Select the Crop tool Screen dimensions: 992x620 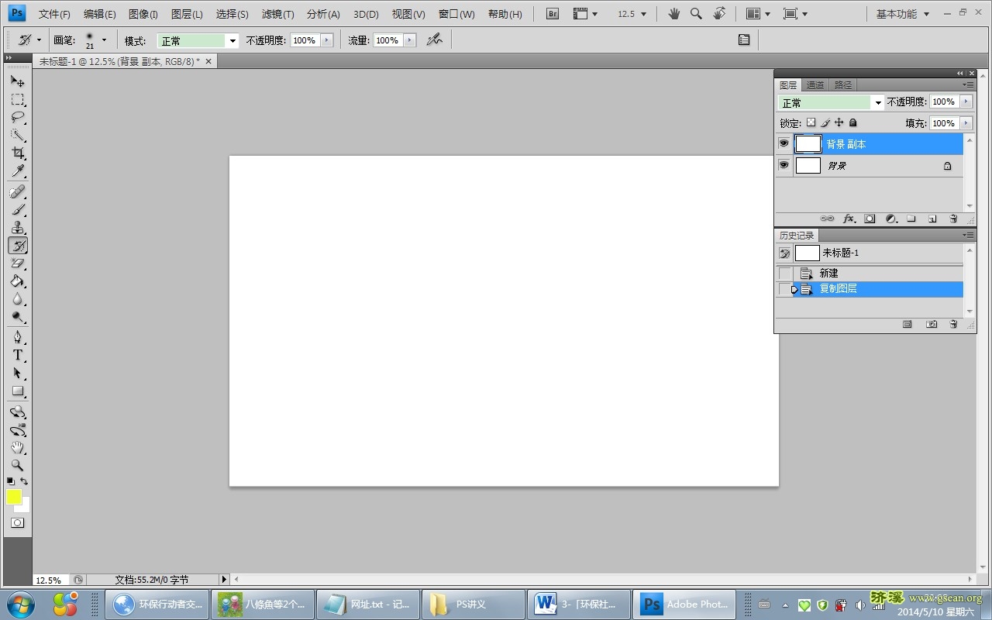pos(17,153)
